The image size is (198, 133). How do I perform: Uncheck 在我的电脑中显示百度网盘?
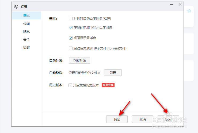click(71, 27)
